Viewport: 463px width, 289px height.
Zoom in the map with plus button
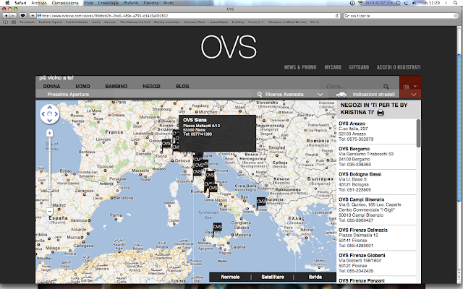pos(50,133)
